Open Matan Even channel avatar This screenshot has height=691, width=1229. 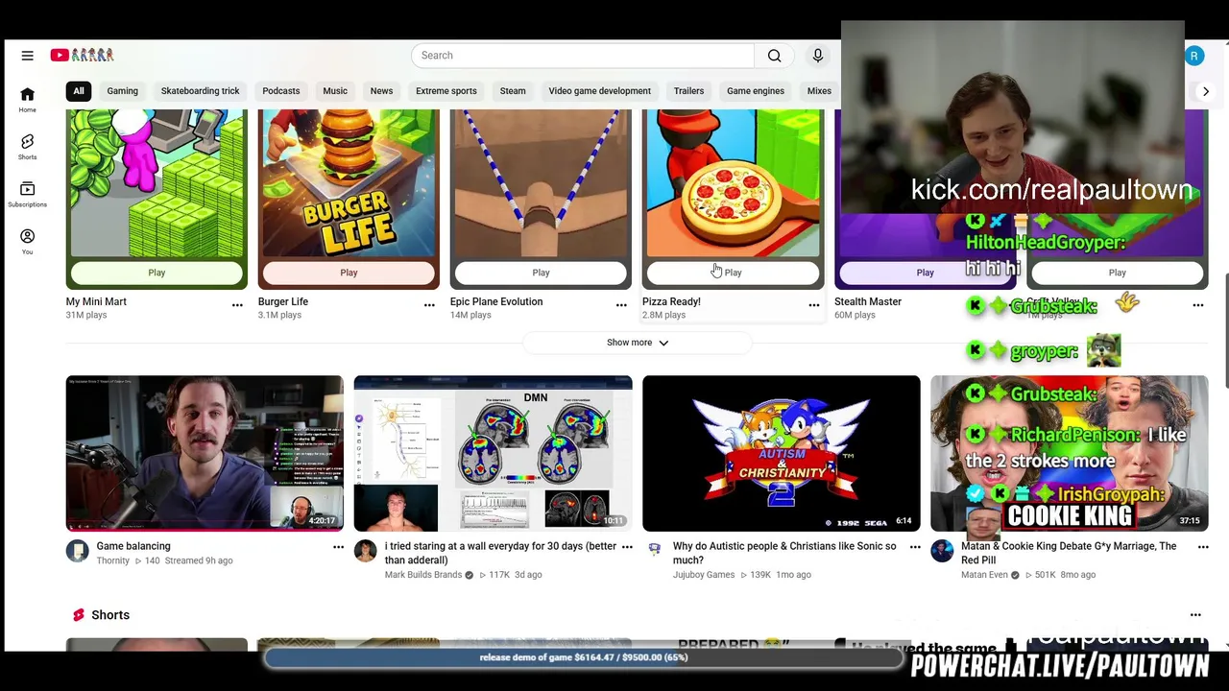point(942,551)
